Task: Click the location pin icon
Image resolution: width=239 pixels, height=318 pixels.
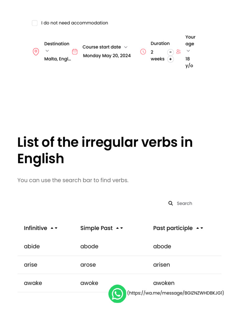Action: point(36,52)
